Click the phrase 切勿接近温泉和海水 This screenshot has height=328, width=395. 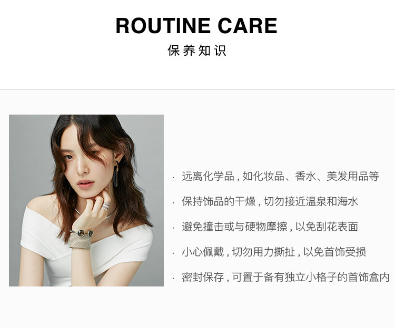coord(311,201)
